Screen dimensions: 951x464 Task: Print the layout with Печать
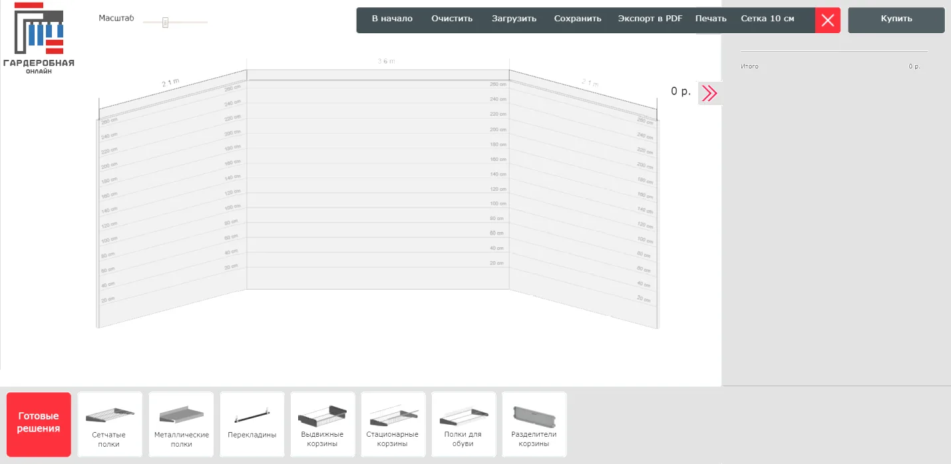pyautogui.click(x=711, y=19)
